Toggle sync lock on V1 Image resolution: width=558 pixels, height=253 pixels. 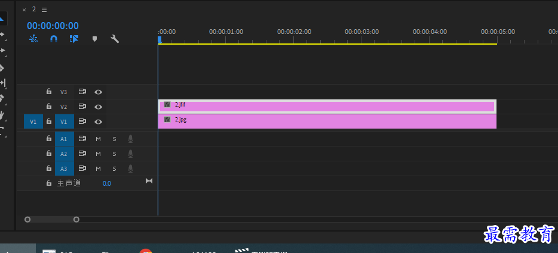point(82,121)
